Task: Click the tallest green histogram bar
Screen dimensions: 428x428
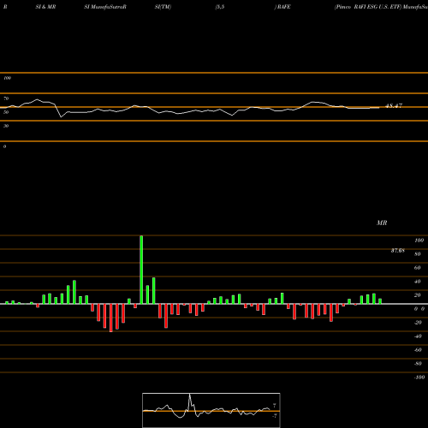Action: (x=141, y=270)
